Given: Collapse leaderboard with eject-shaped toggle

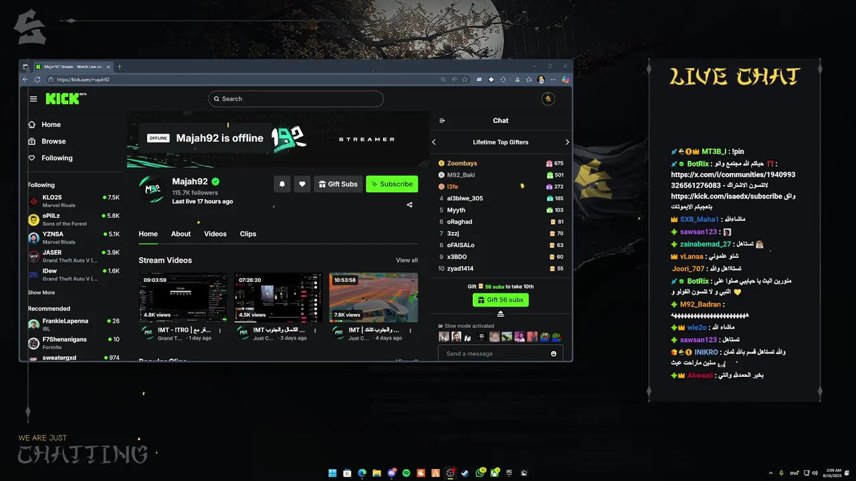Looking at the screenshot, I should (x=500, y=314).
